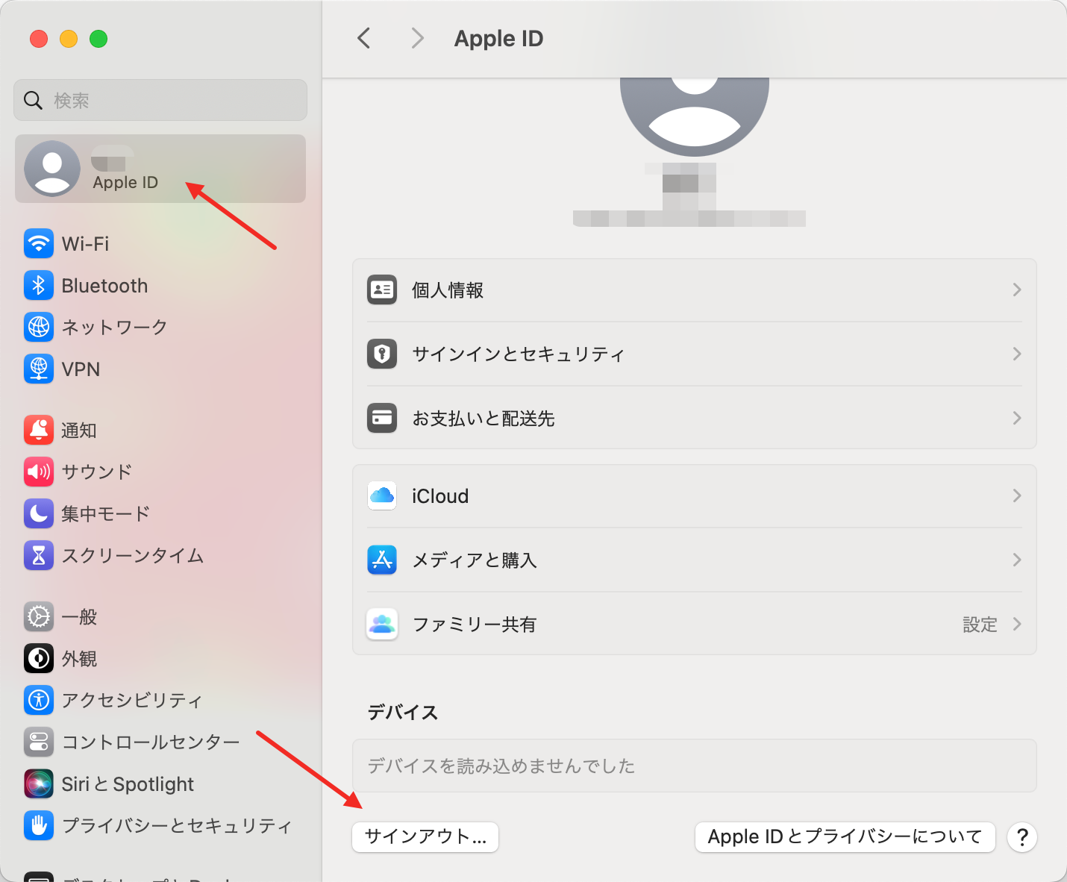
Task: Click the large profile picture
Action: coord(695,116)
